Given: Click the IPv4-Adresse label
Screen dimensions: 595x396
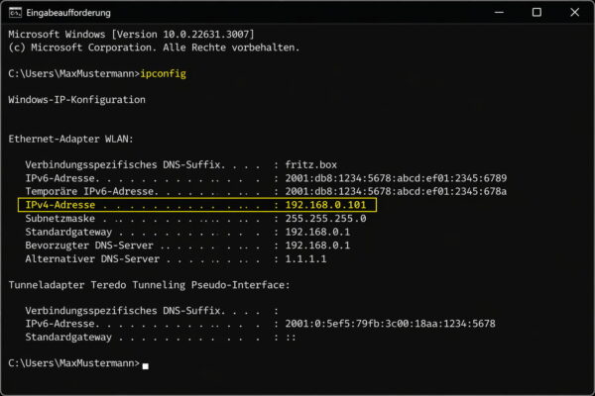Looking at the screenshot, I should (59, 205).
